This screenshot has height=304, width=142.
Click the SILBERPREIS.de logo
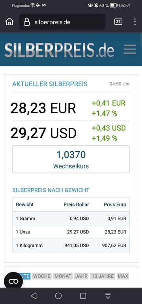[59, 50]
